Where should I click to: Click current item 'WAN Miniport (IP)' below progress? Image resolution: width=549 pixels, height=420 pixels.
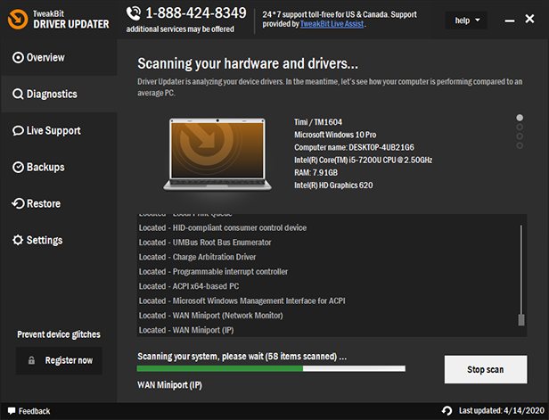click(169, 385)
